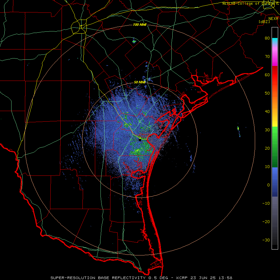Screen dimensions: 280x280
Task: Click the 30 value on the dBZ scale
Action: (x=267, y=130)
